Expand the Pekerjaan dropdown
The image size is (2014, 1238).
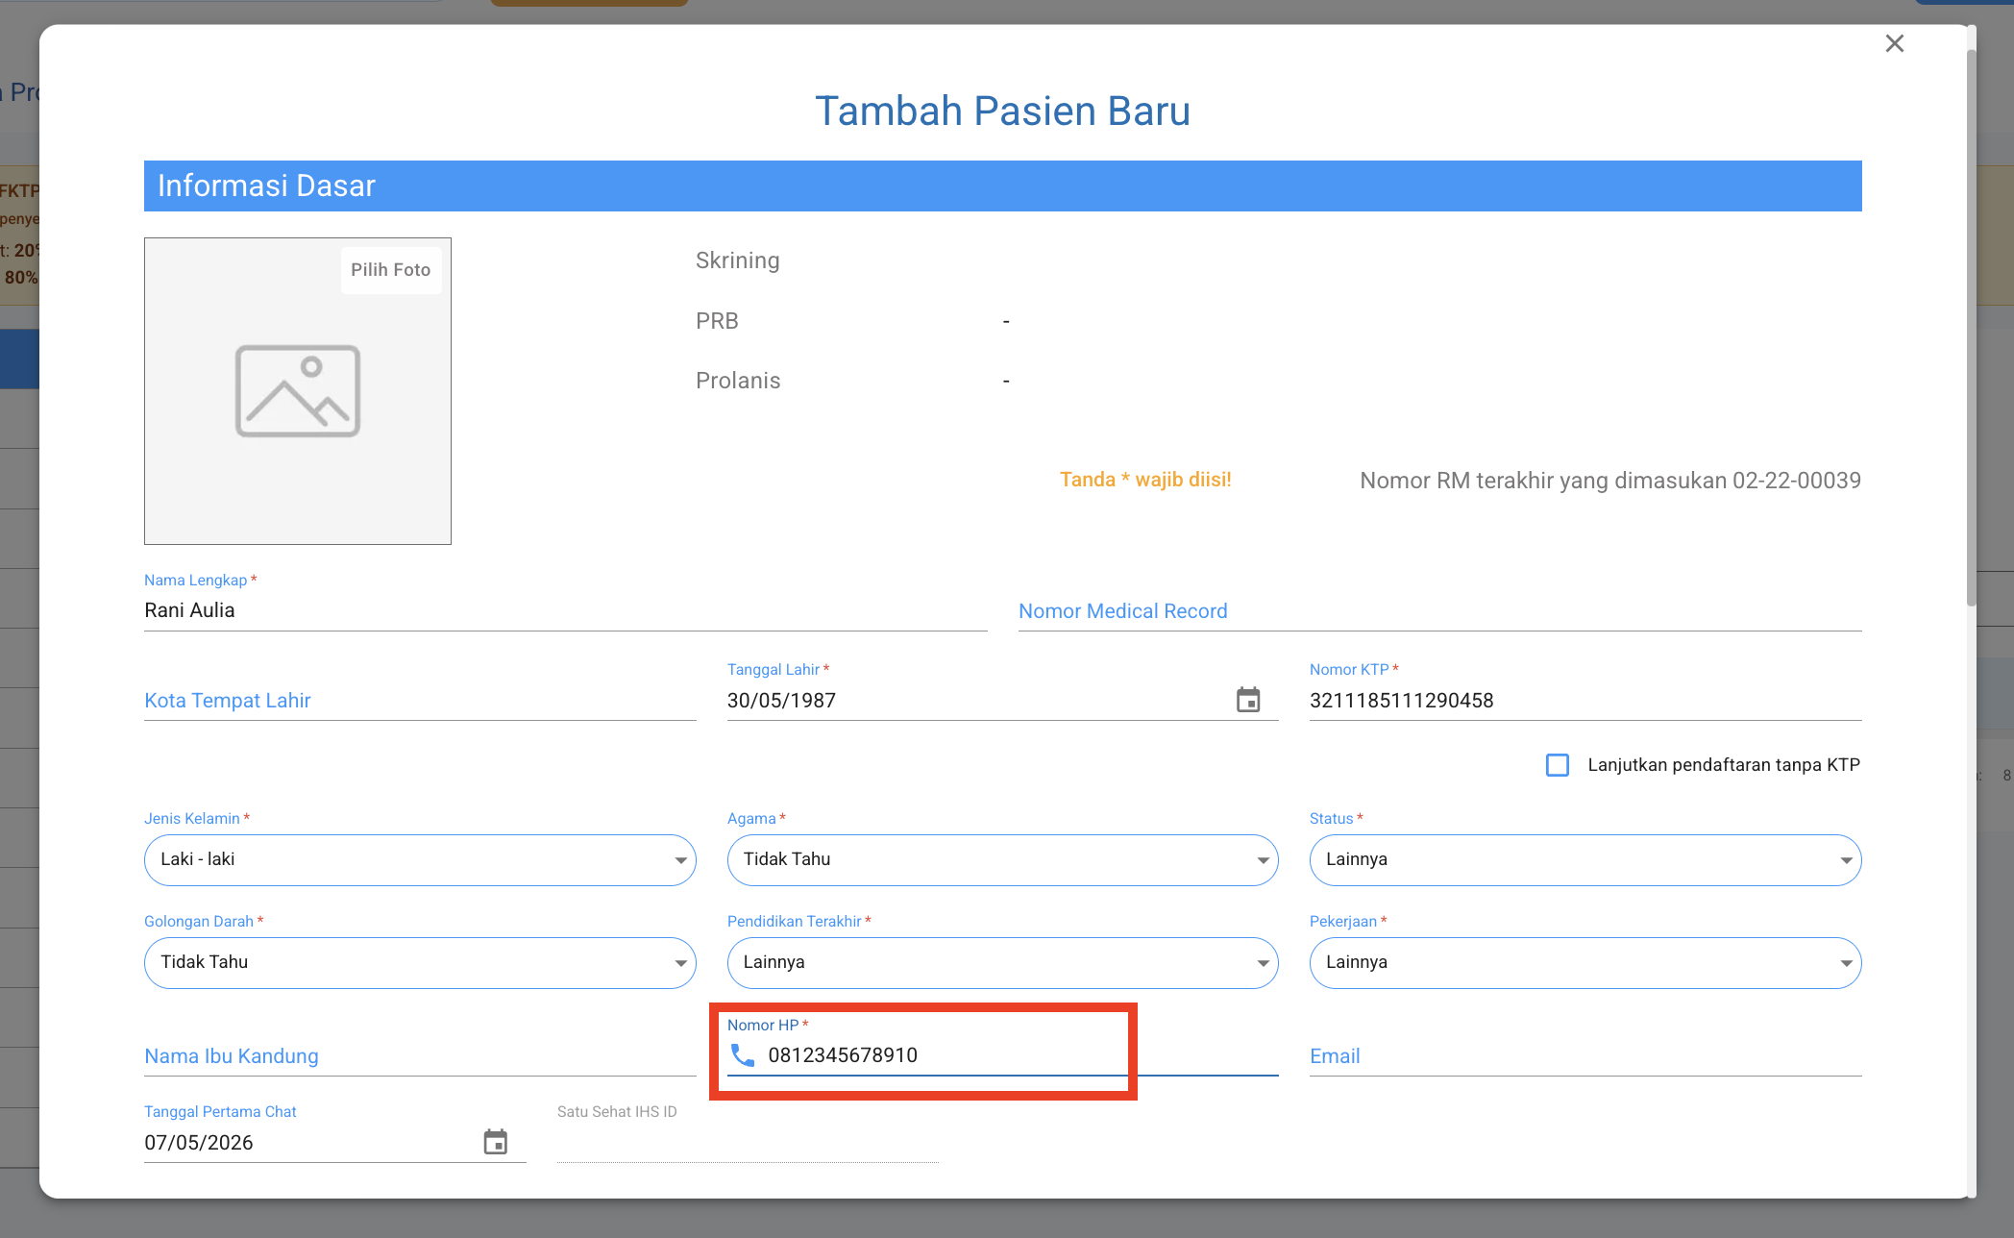click(1585, 962)
